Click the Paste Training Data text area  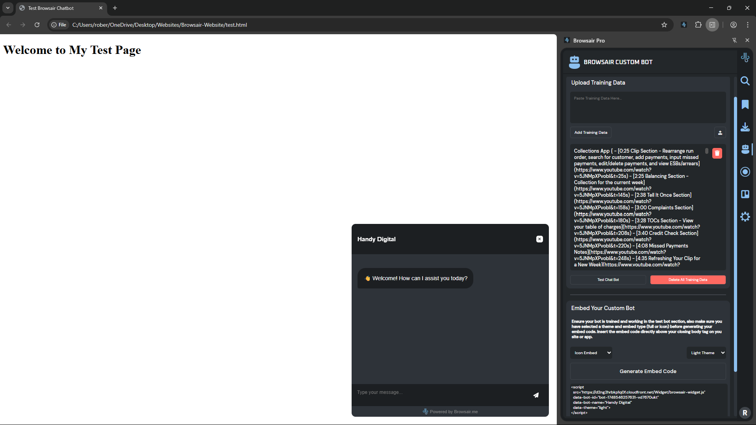pyautogui.click(x=648, y=107)
